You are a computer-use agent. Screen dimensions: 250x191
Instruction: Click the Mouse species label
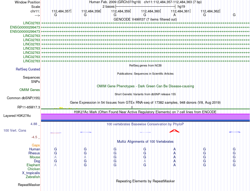pos(35,157)
